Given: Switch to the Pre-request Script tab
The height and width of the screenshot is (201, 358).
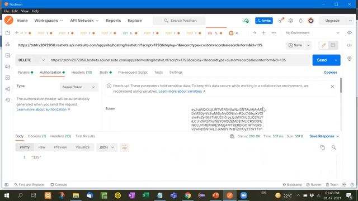Looking at the screenshot, I should 133,72.
